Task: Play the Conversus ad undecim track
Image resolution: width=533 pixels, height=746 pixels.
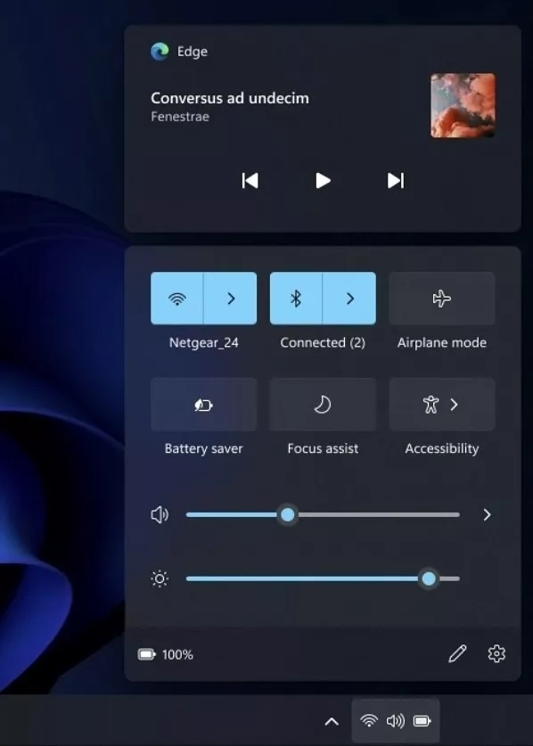Action: point(323,181)
